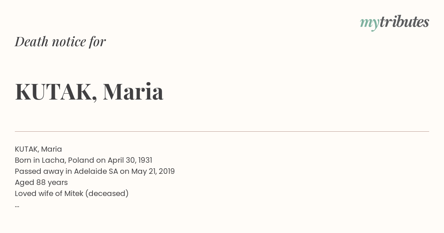Image resolution: width=444 pixels, height=233 pixels.
Task: Click the 'Loved wife of Mitek' line
Action: [72, 193]
